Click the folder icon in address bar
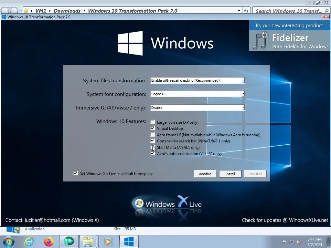Image resolution: width=331 pixels, height=248 pixels. coord(26,11)
